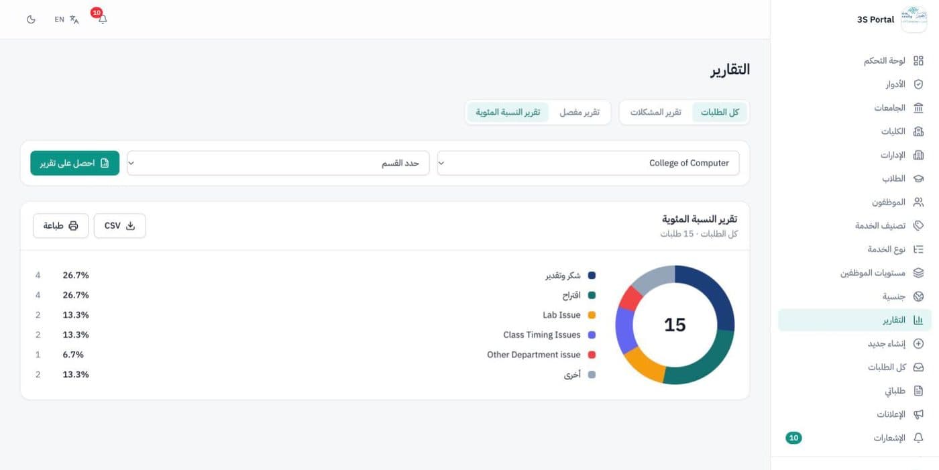Click the شكر وتقدير legend label
Screen dimensions: 939x470
(563, 276)
